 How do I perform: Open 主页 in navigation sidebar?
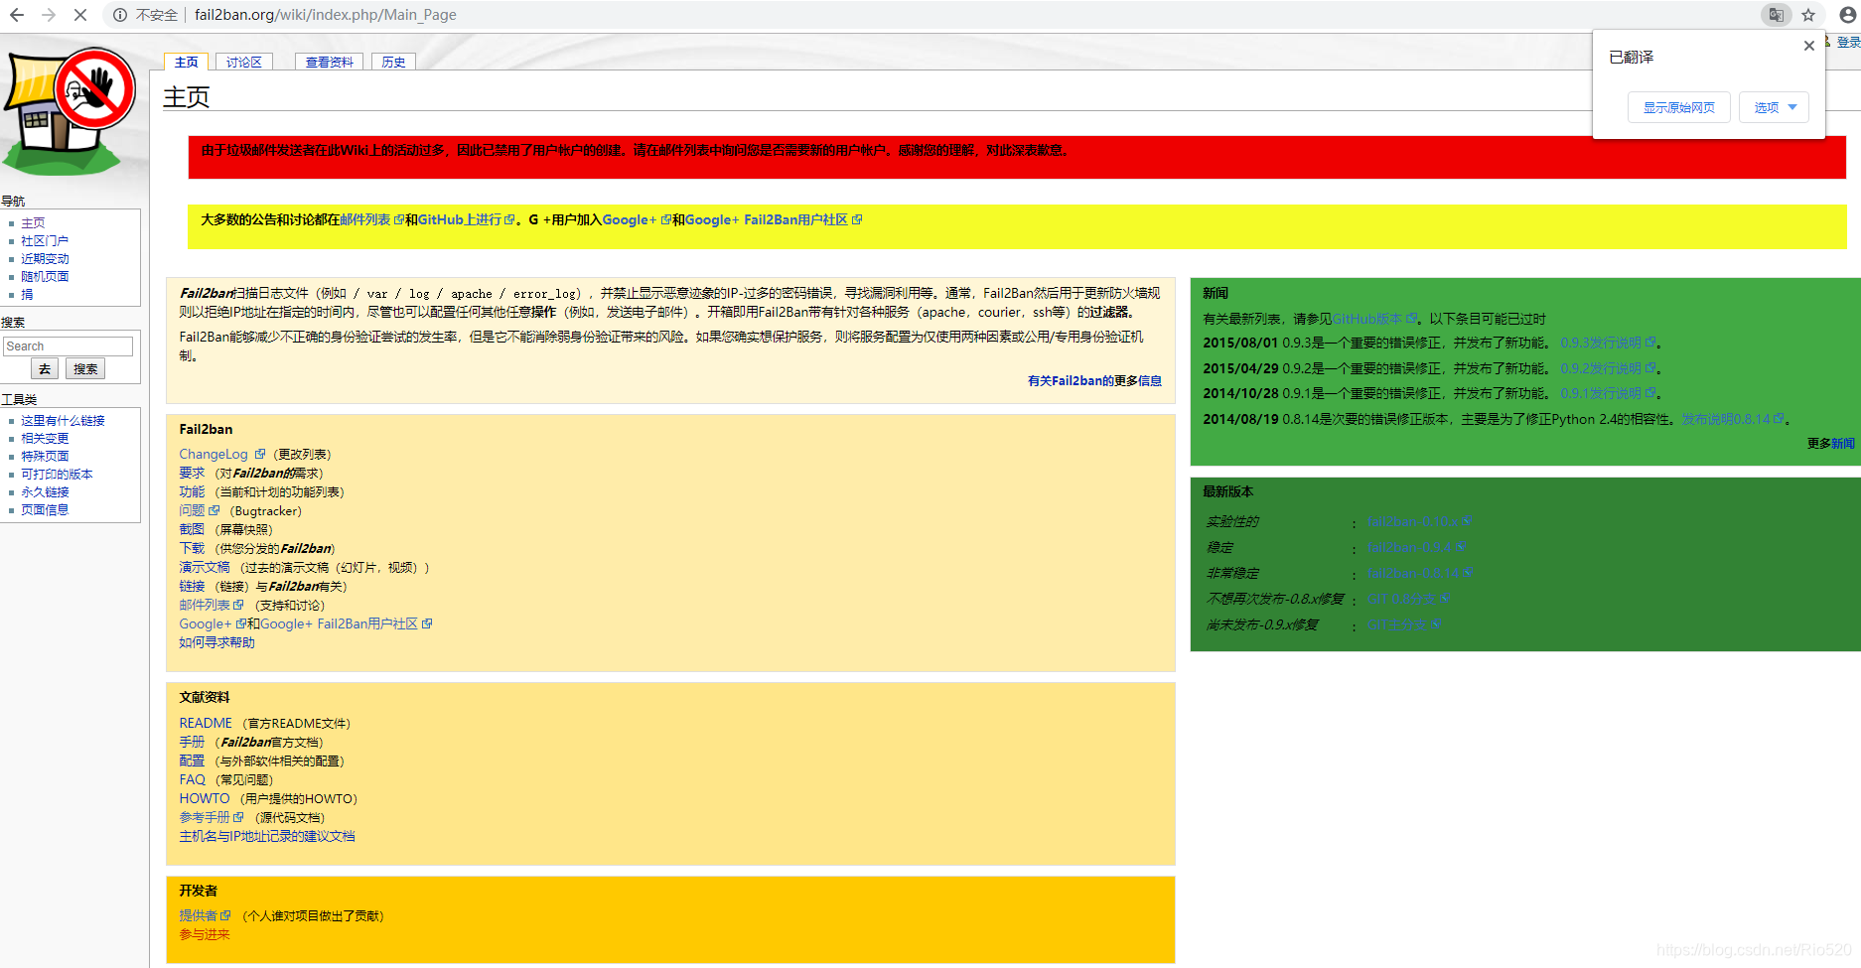tap(33, 222)
